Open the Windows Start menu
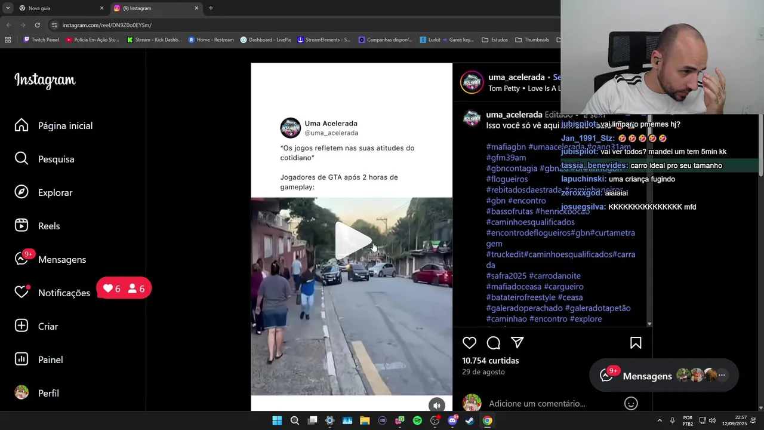The width and height of the screenshot is (764, 430). point(277,420)
